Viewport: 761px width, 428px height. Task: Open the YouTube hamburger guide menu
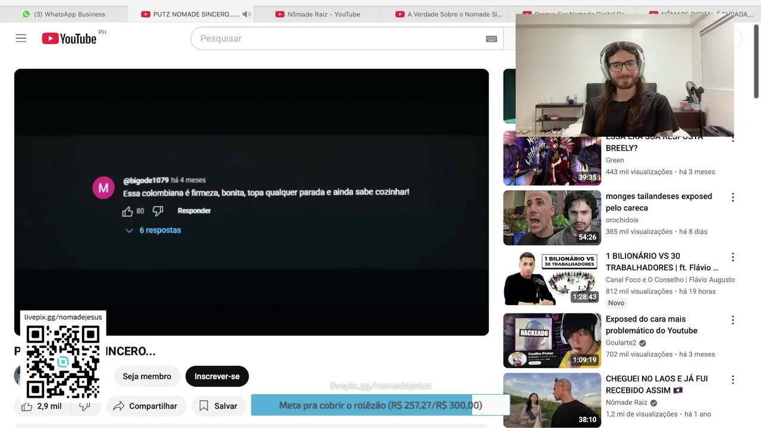click(21, 39)
